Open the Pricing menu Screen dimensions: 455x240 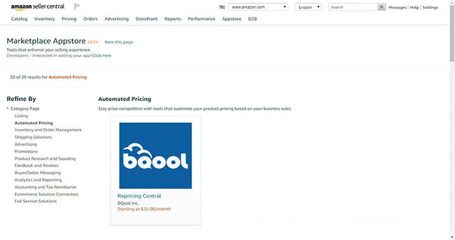tap(69, 19)
